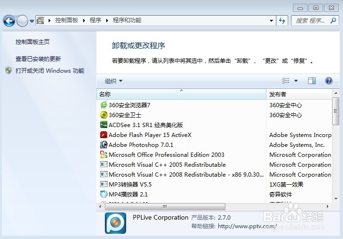
Task: Click vertical scrollbar down arrow
Action: 336,198
